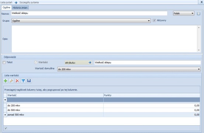
Task: Toggle the Aktywny checkbox
Action: [x=154, y=20]
